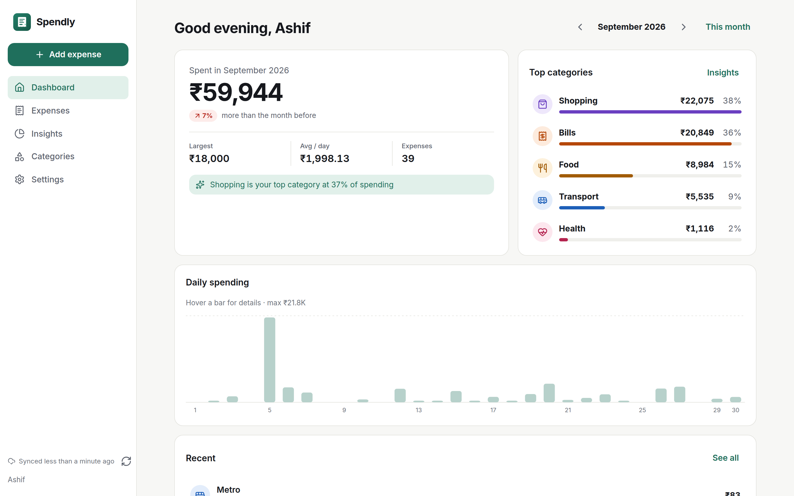Open Expenses in the sidebar

coord(68,110)
